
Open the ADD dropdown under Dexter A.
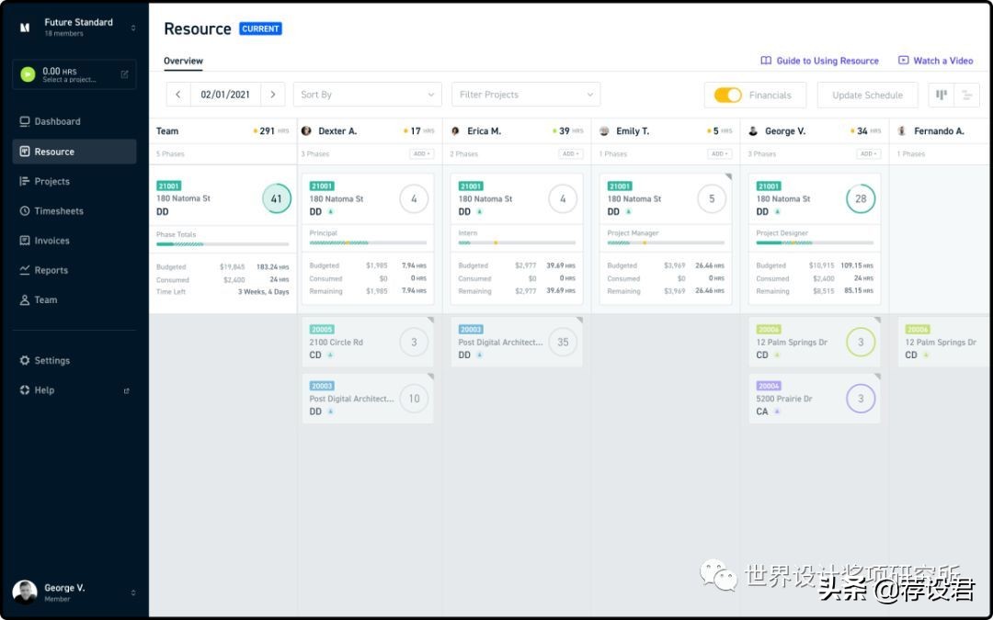[x=421, y=154]
